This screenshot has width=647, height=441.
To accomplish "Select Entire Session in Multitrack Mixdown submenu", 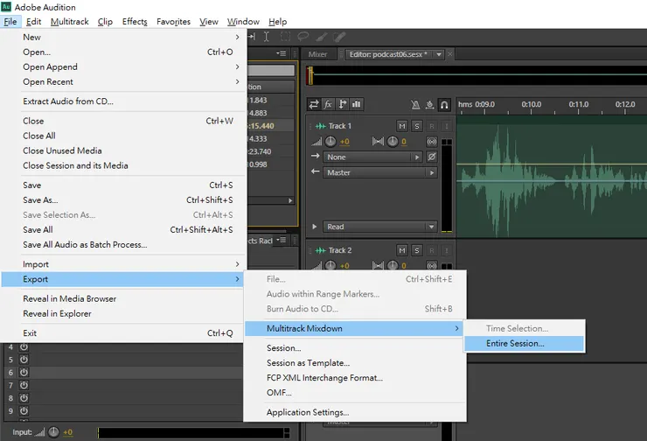I will click(x=515, y=343).
